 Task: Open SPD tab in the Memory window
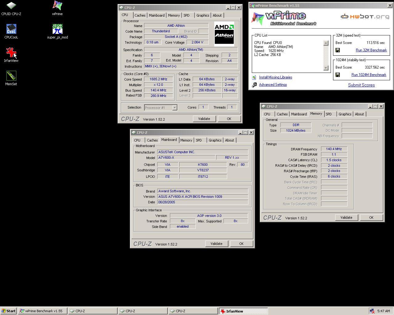329,114
